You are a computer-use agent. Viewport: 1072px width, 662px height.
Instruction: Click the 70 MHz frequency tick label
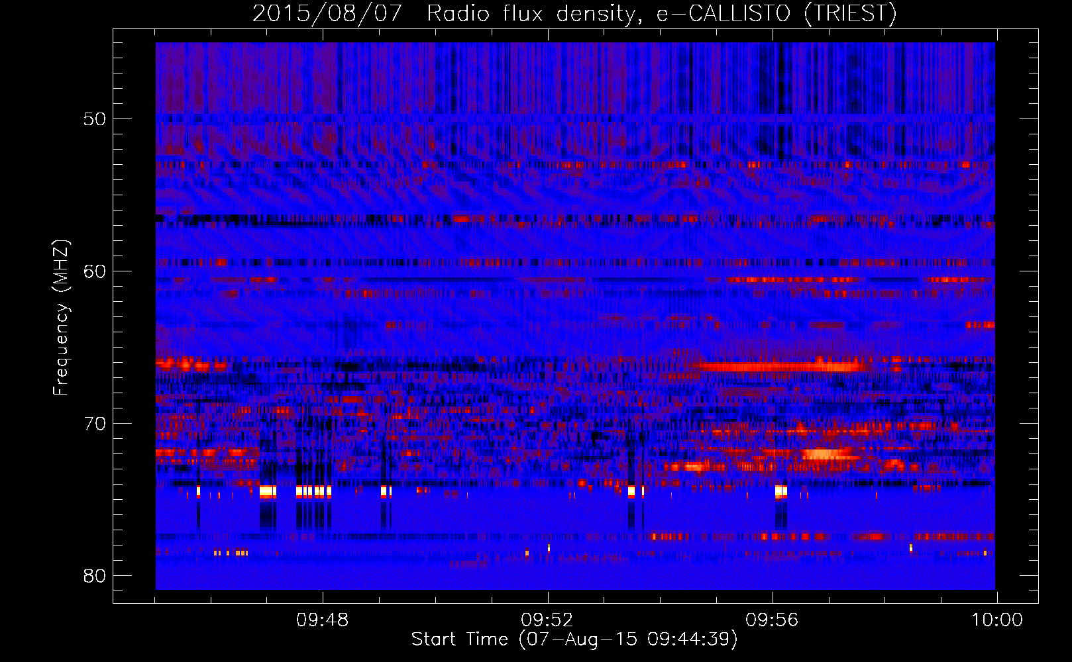point(95,424)
